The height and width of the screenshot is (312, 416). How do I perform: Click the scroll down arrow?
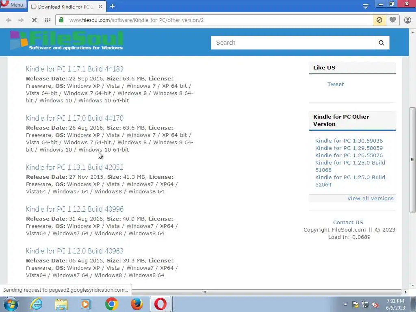tap(413, 286)
